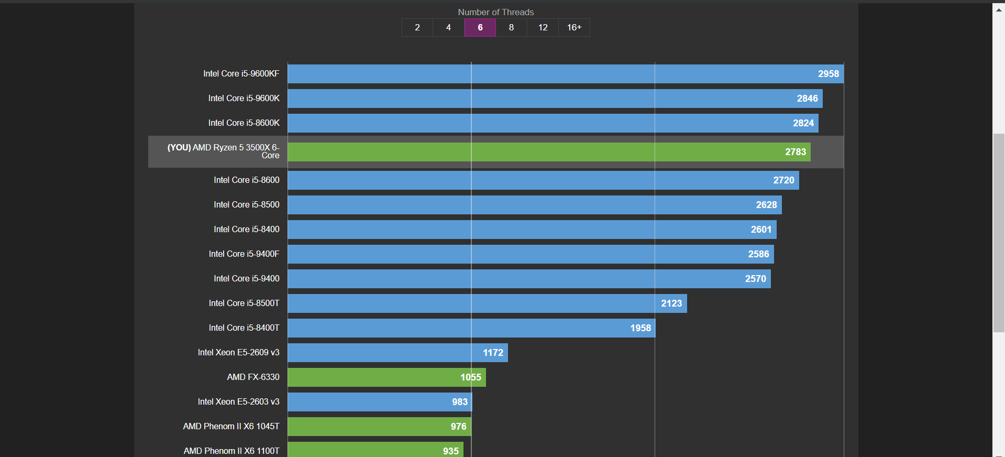The height and width of the screenshot is (457, 1005).
Task: Click the 2824 score value
Action: [x=803, y=123]
